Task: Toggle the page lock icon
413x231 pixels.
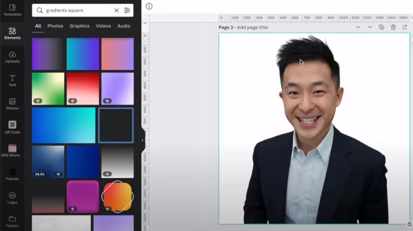Action: tap(409, 224)
